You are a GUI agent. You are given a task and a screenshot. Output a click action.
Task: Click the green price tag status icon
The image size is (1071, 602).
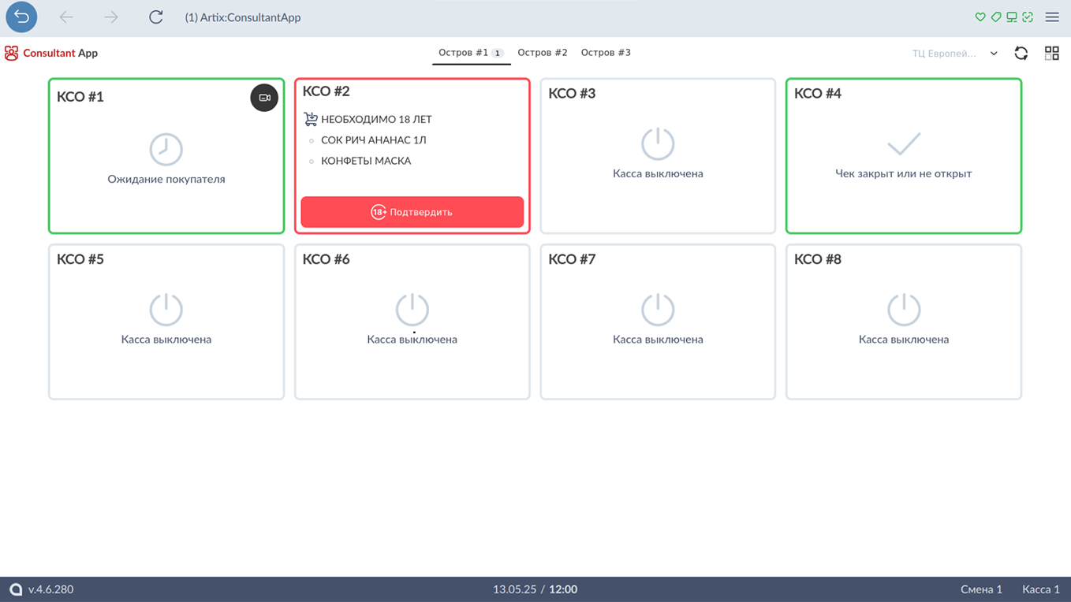[x=996, y=17]
